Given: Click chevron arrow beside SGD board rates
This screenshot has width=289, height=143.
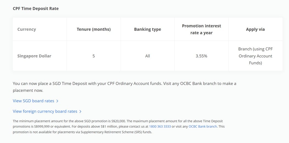Looking at the screenshot, I should [x=57, y=101].
